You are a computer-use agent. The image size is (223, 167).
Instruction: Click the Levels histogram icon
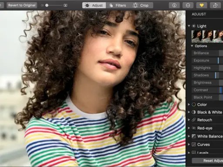click(194, 152)
